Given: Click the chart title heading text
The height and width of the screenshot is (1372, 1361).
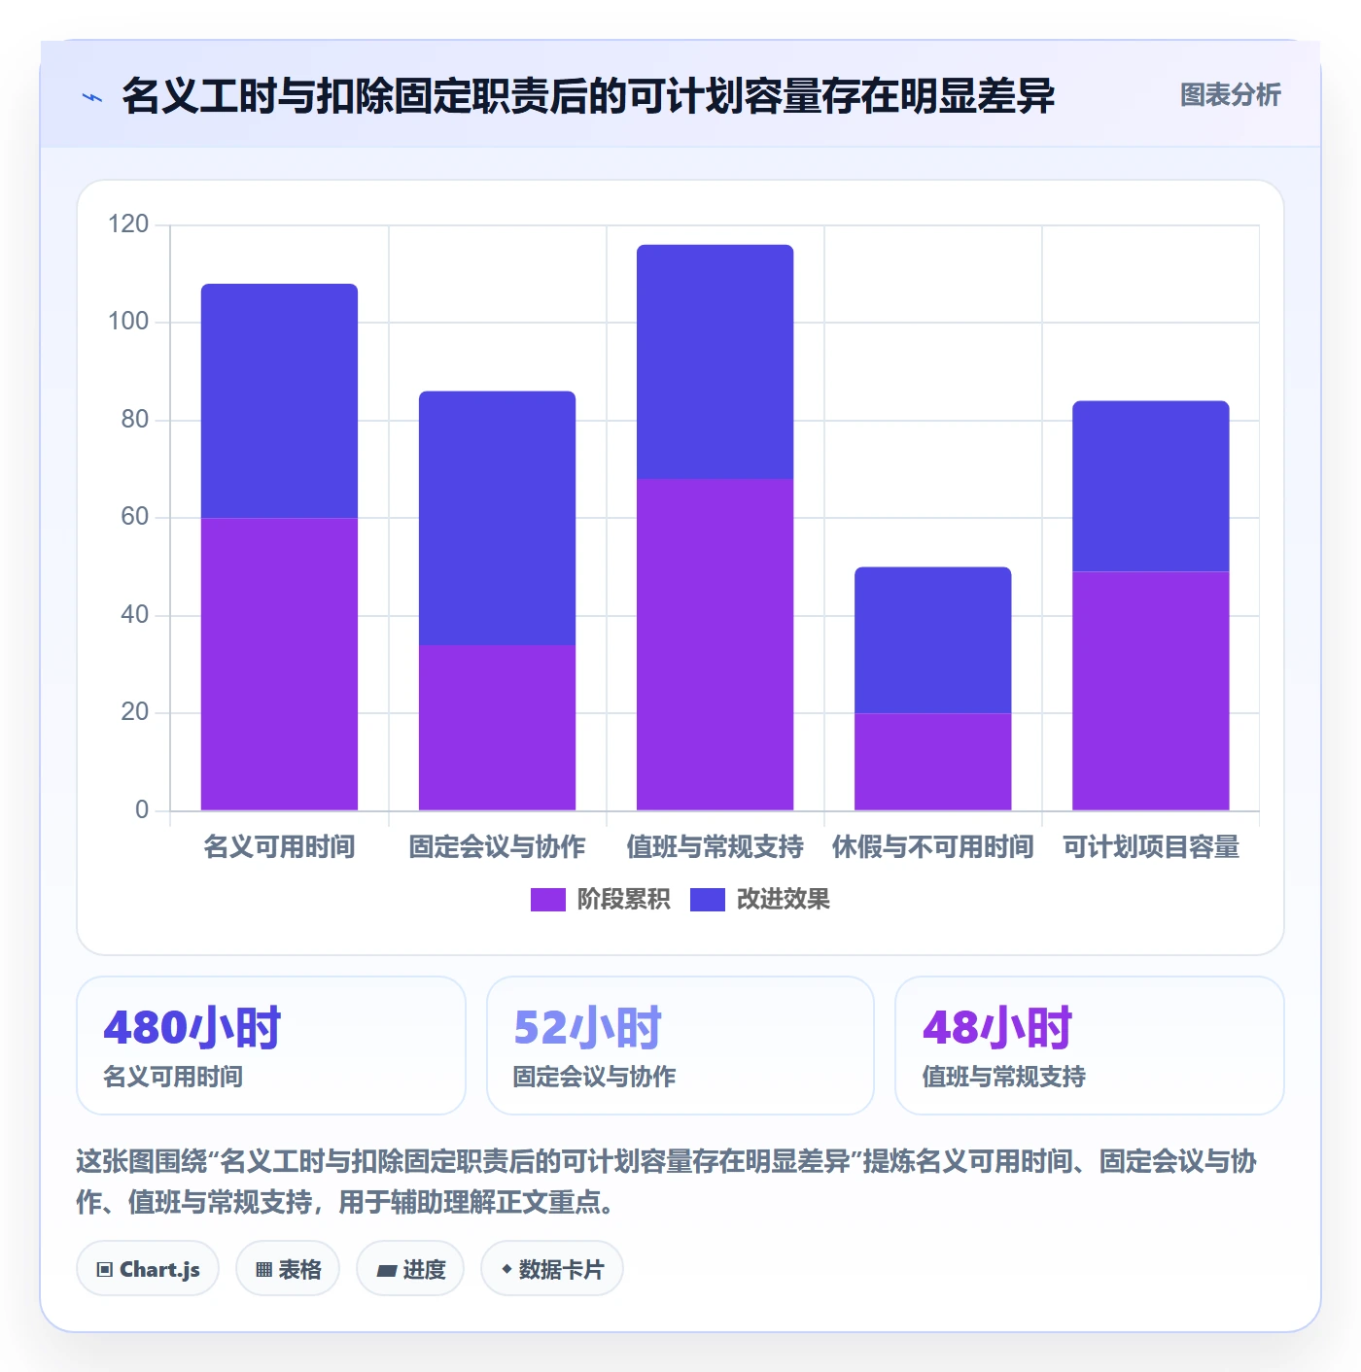Looking at the screenshot, I should (x=588, y=96).
